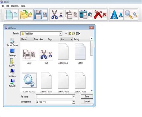Sort files by Name column
Screen dimensions: 142x117
(27, 39)
